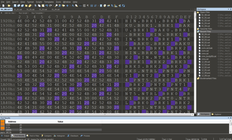The image size is (232, 140).
Task: Select find result at address 18C3h
Action: (x=54, y=132)
